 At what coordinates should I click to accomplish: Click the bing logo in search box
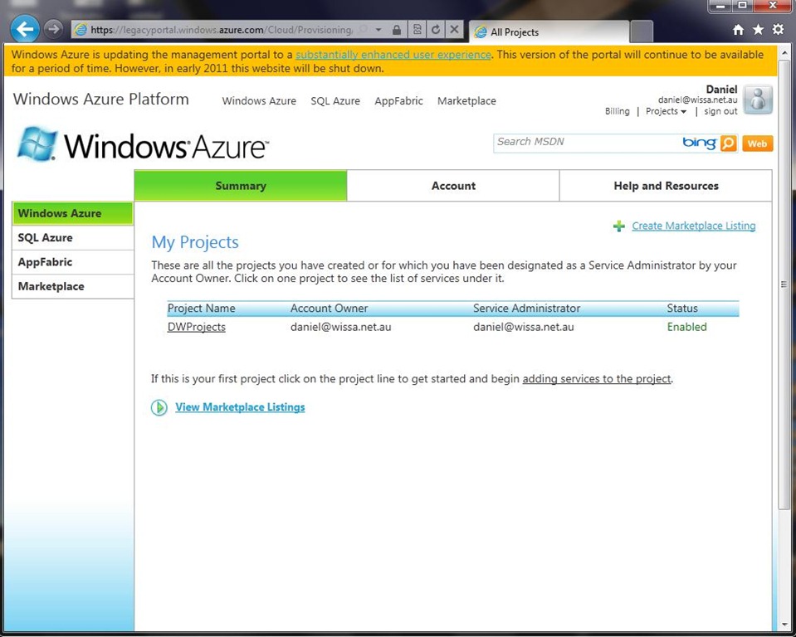[x=699, y=143]
